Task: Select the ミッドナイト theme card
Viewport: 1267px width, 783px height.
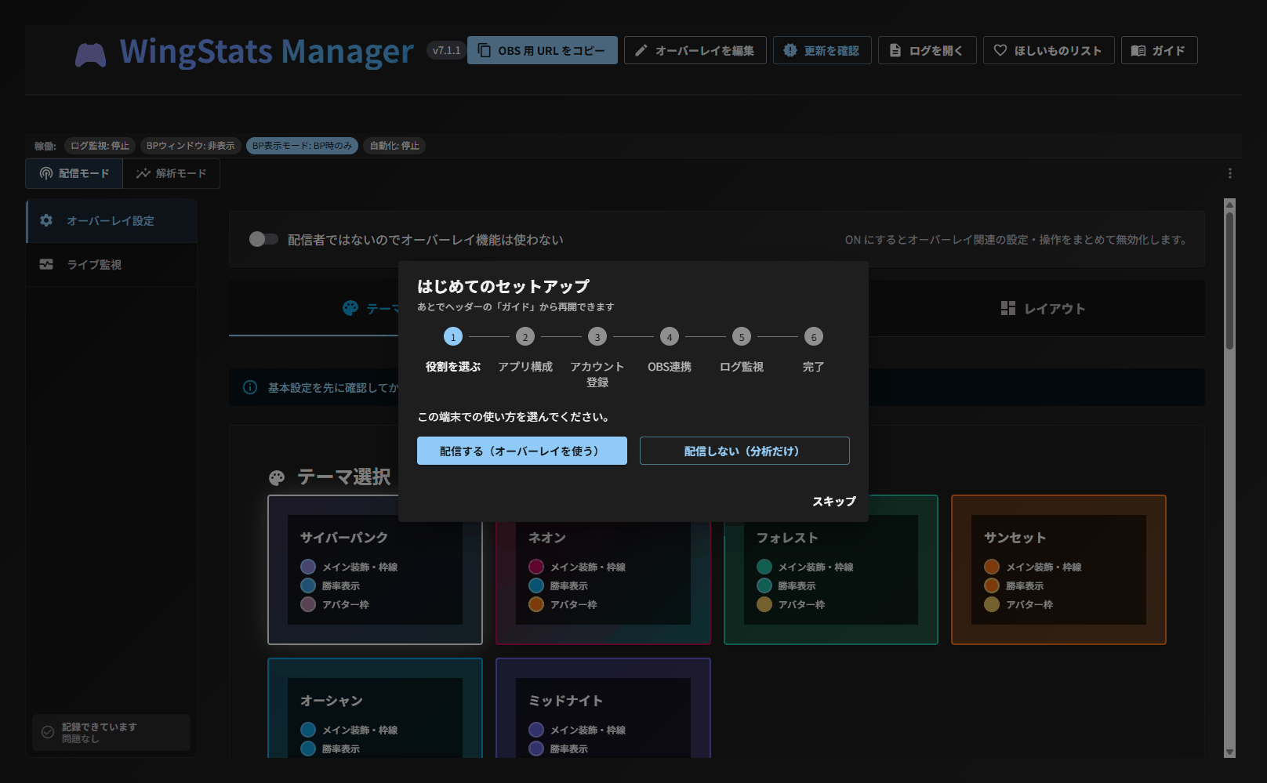Action: 603,709
